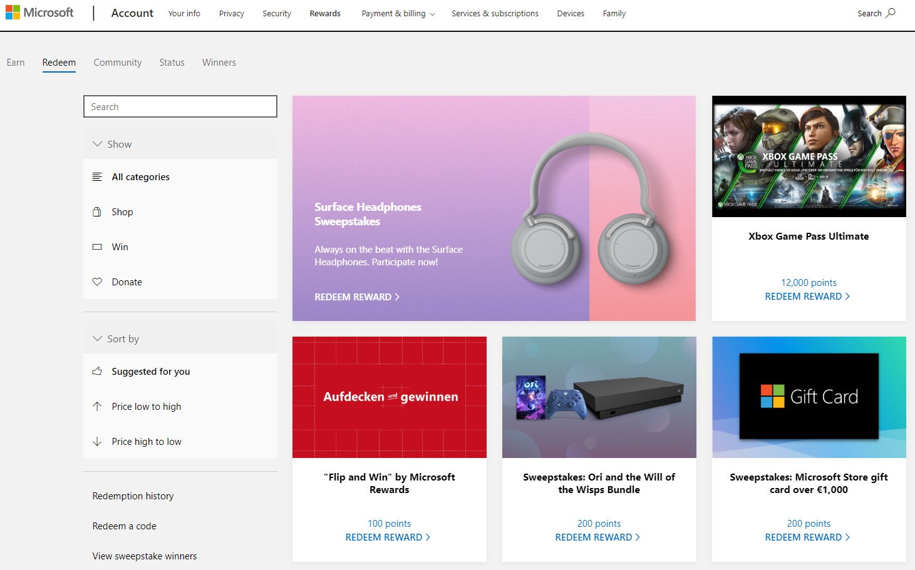915x570 pixels.
Task: Select the Suggested for you icon
Action: pyautogui.click(x=98, y=371)
